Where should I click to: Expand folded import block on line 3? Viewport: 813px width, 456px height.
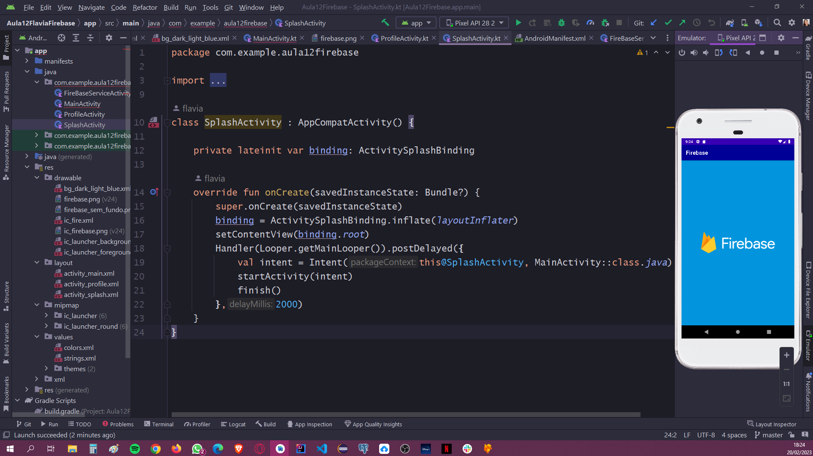click(x=167, y=81)
